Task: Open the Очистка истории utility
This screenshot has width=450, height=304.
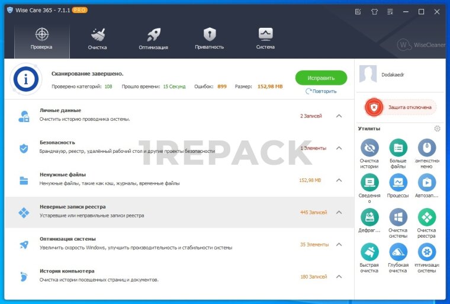Action: pyautogui.click(x=369, y=148)
